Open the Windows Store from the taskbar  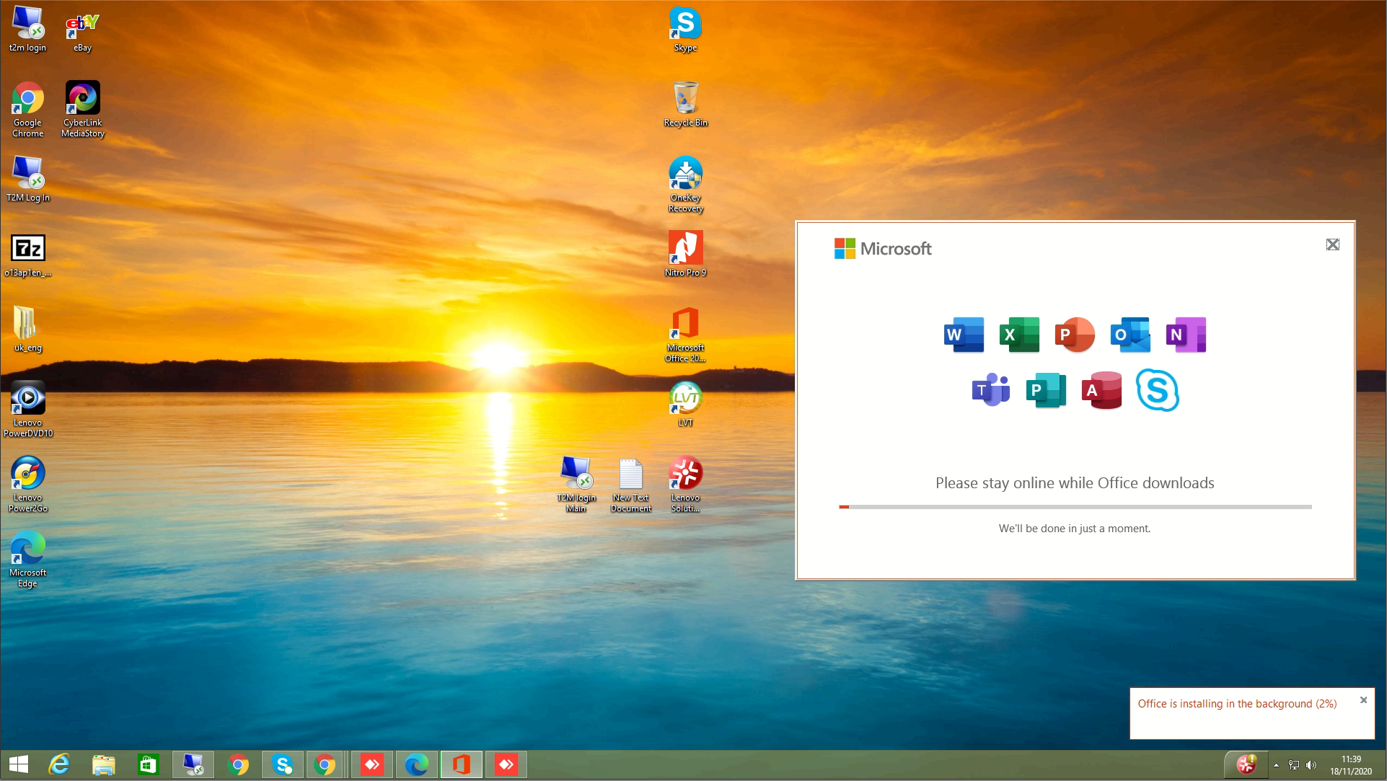[x=149, y=764]
